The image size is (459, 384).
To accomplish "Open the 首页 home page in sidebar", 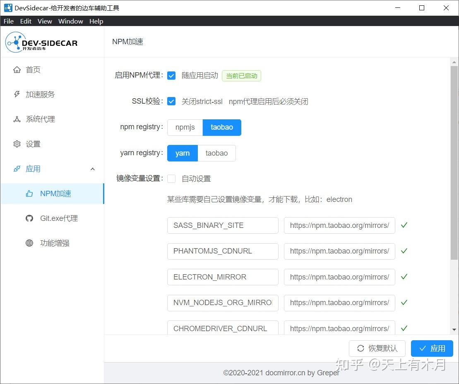I will pyautogui.click(x=33, y=69).
